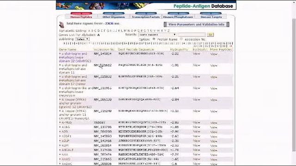Open the AAA gene link
This screenshot has height=166, width=296.
click(65, 154)
